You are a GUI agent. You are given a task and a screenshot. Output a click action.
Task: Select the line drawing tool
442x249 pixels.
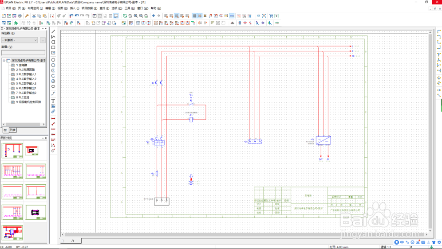coord(53,32)
